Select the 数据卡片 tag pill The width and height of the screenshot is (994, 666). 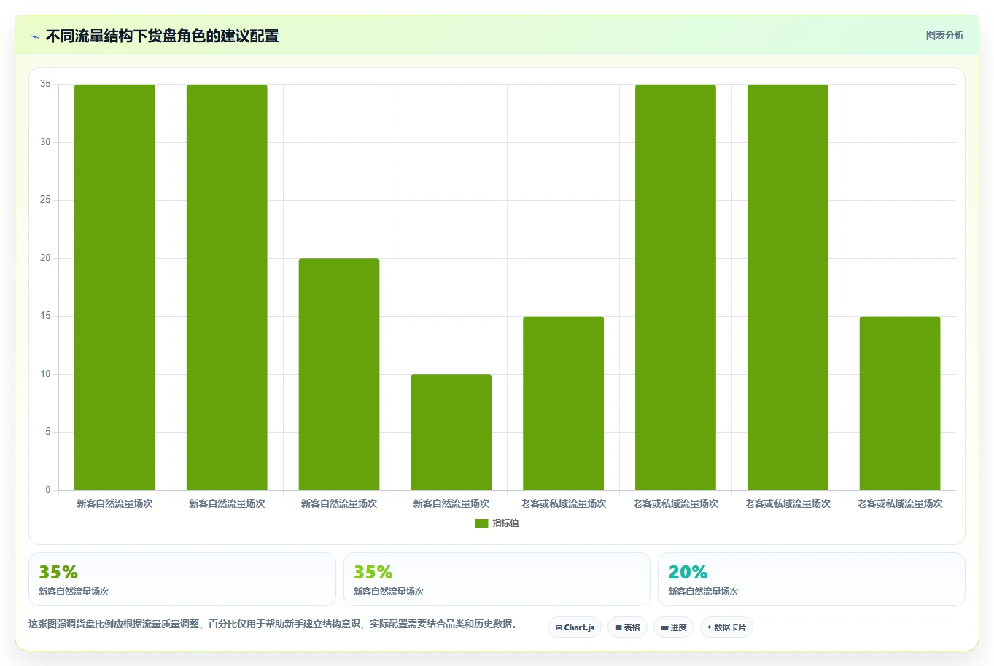726,627
